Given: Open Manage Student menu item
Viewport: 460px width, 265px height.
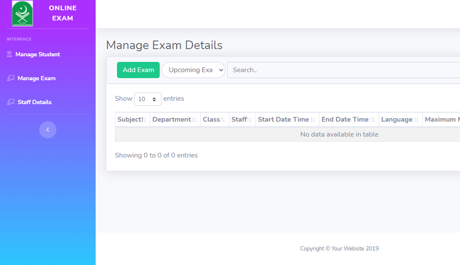Looking at the screenshot, I should [x=38, y=54].
